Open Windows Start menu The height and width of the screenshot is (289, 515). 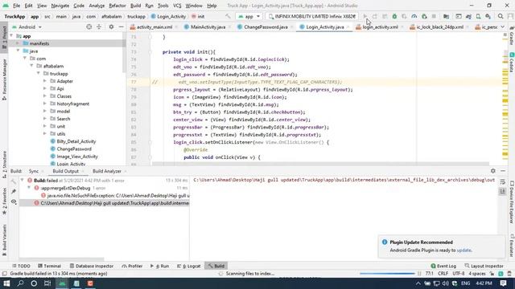(6, 283)
